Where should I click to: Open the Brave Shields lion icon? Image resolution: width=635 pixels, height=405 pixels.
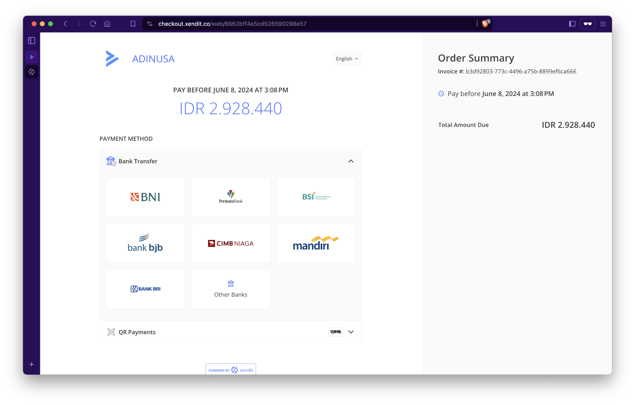click(485, 24)
